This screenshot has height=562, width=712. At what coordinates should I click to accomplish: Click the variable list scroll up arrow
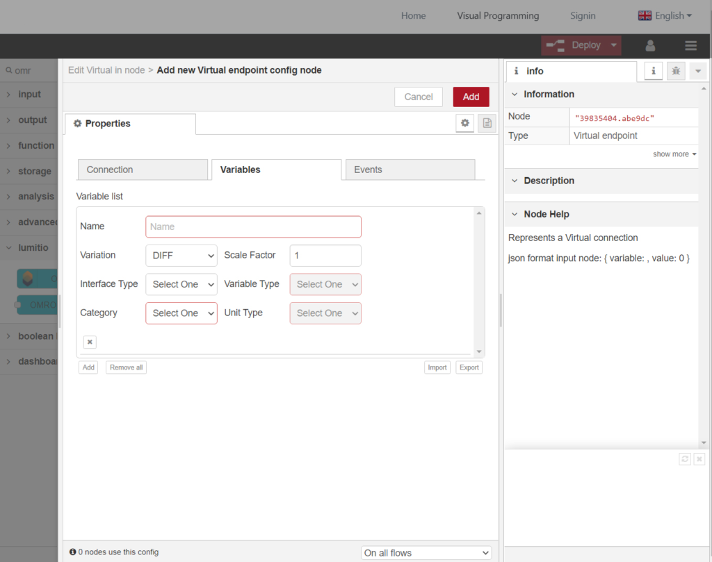click(x=479, y=213)
